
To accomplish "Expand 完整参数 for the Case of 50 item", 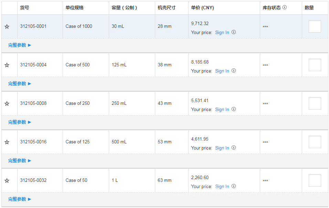I will 20,199.
